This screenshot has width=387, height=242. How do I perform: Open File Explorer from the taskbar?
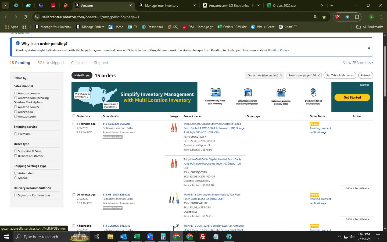tap(110, 237)
